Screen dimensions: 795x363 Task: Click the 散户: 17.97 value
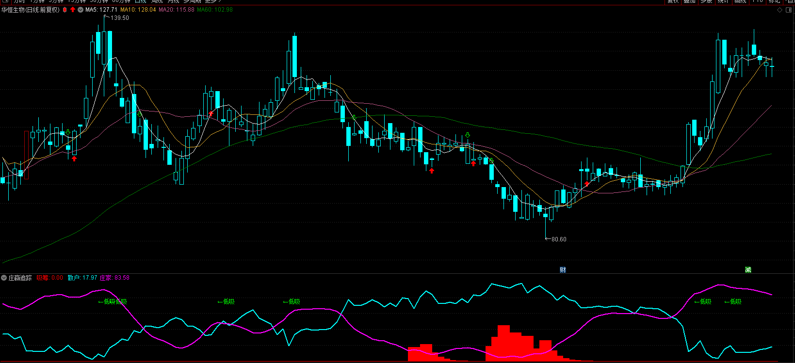tap(82, 278)
